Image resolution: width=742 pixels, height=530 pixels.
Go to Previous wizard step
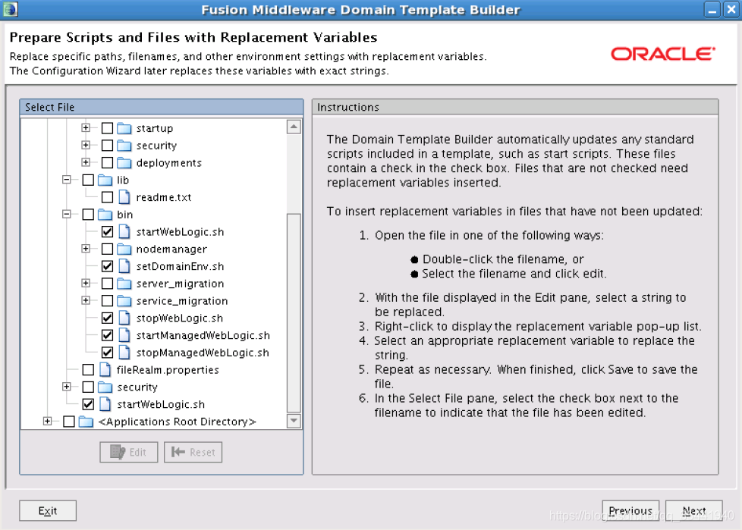630,510
